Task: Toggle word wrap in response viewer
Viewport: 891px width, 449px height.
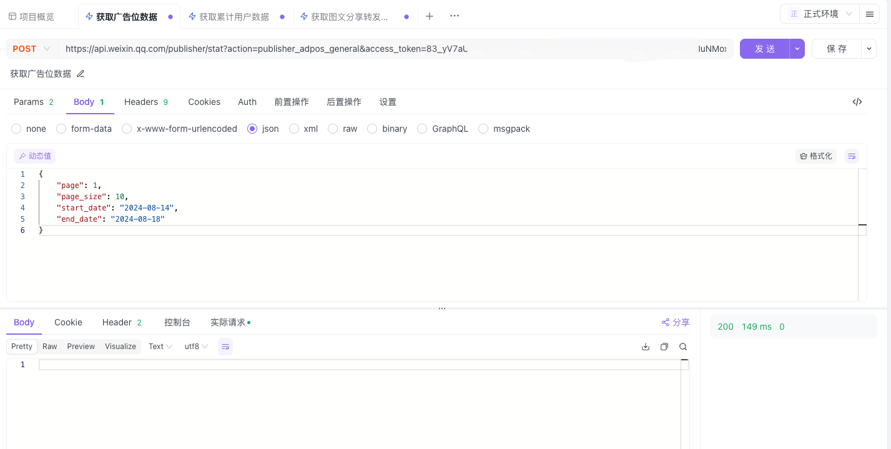Action: pyautogui.click(x=225, y=347)
